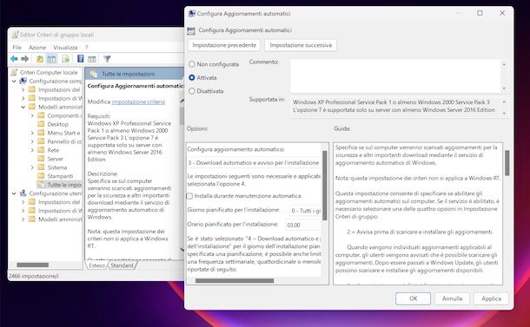Switch to the Standard tab
Screen dimensions: 530x327
[x=122, y=265]
